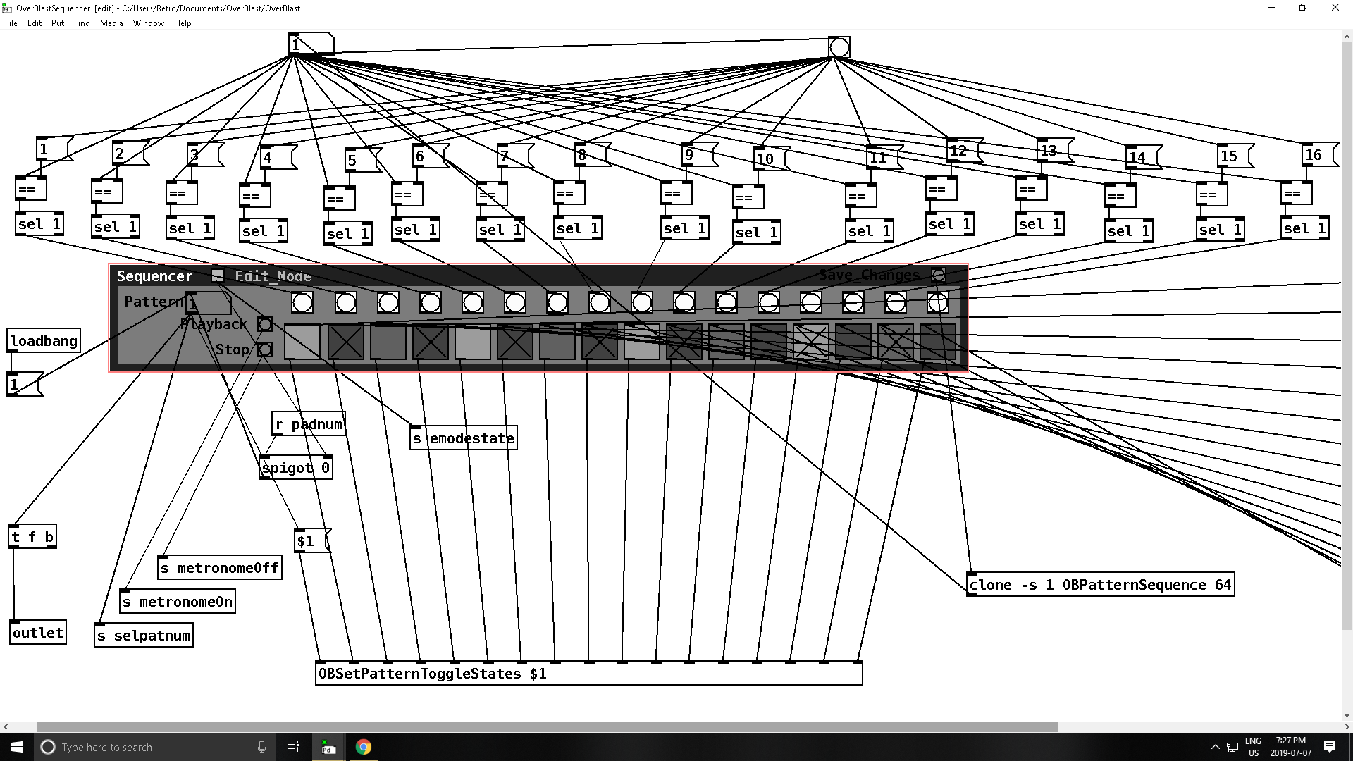Click the fifth step bang circle
The width and height of the screenshot is (1353, 761).
point(473,303)
